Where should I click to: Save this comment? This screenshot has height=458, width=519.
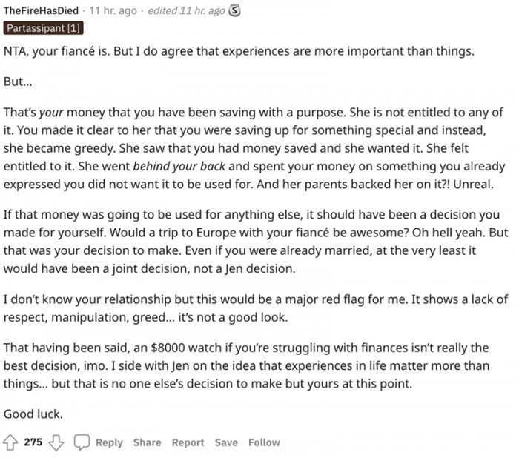[x=226, y=442]
